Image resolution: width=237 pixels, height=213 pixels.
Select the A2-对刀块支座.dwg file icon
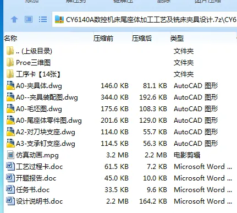point(10,132)
